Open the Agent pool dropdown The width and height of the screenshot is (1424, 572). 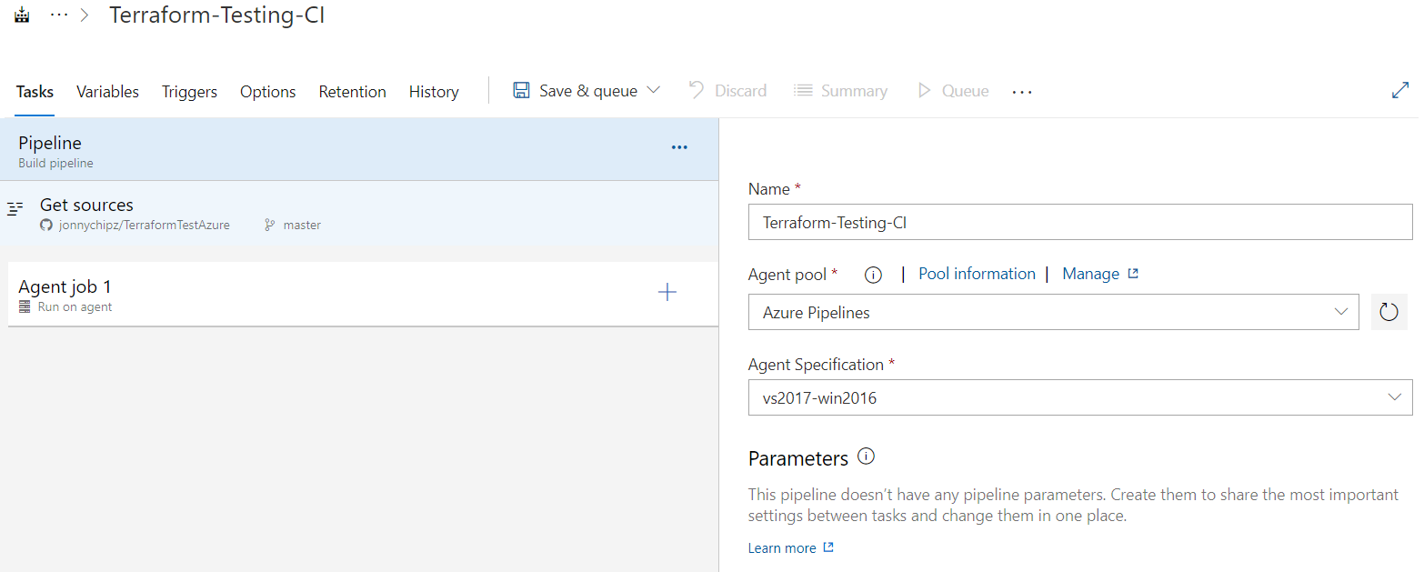point(1053,312)
